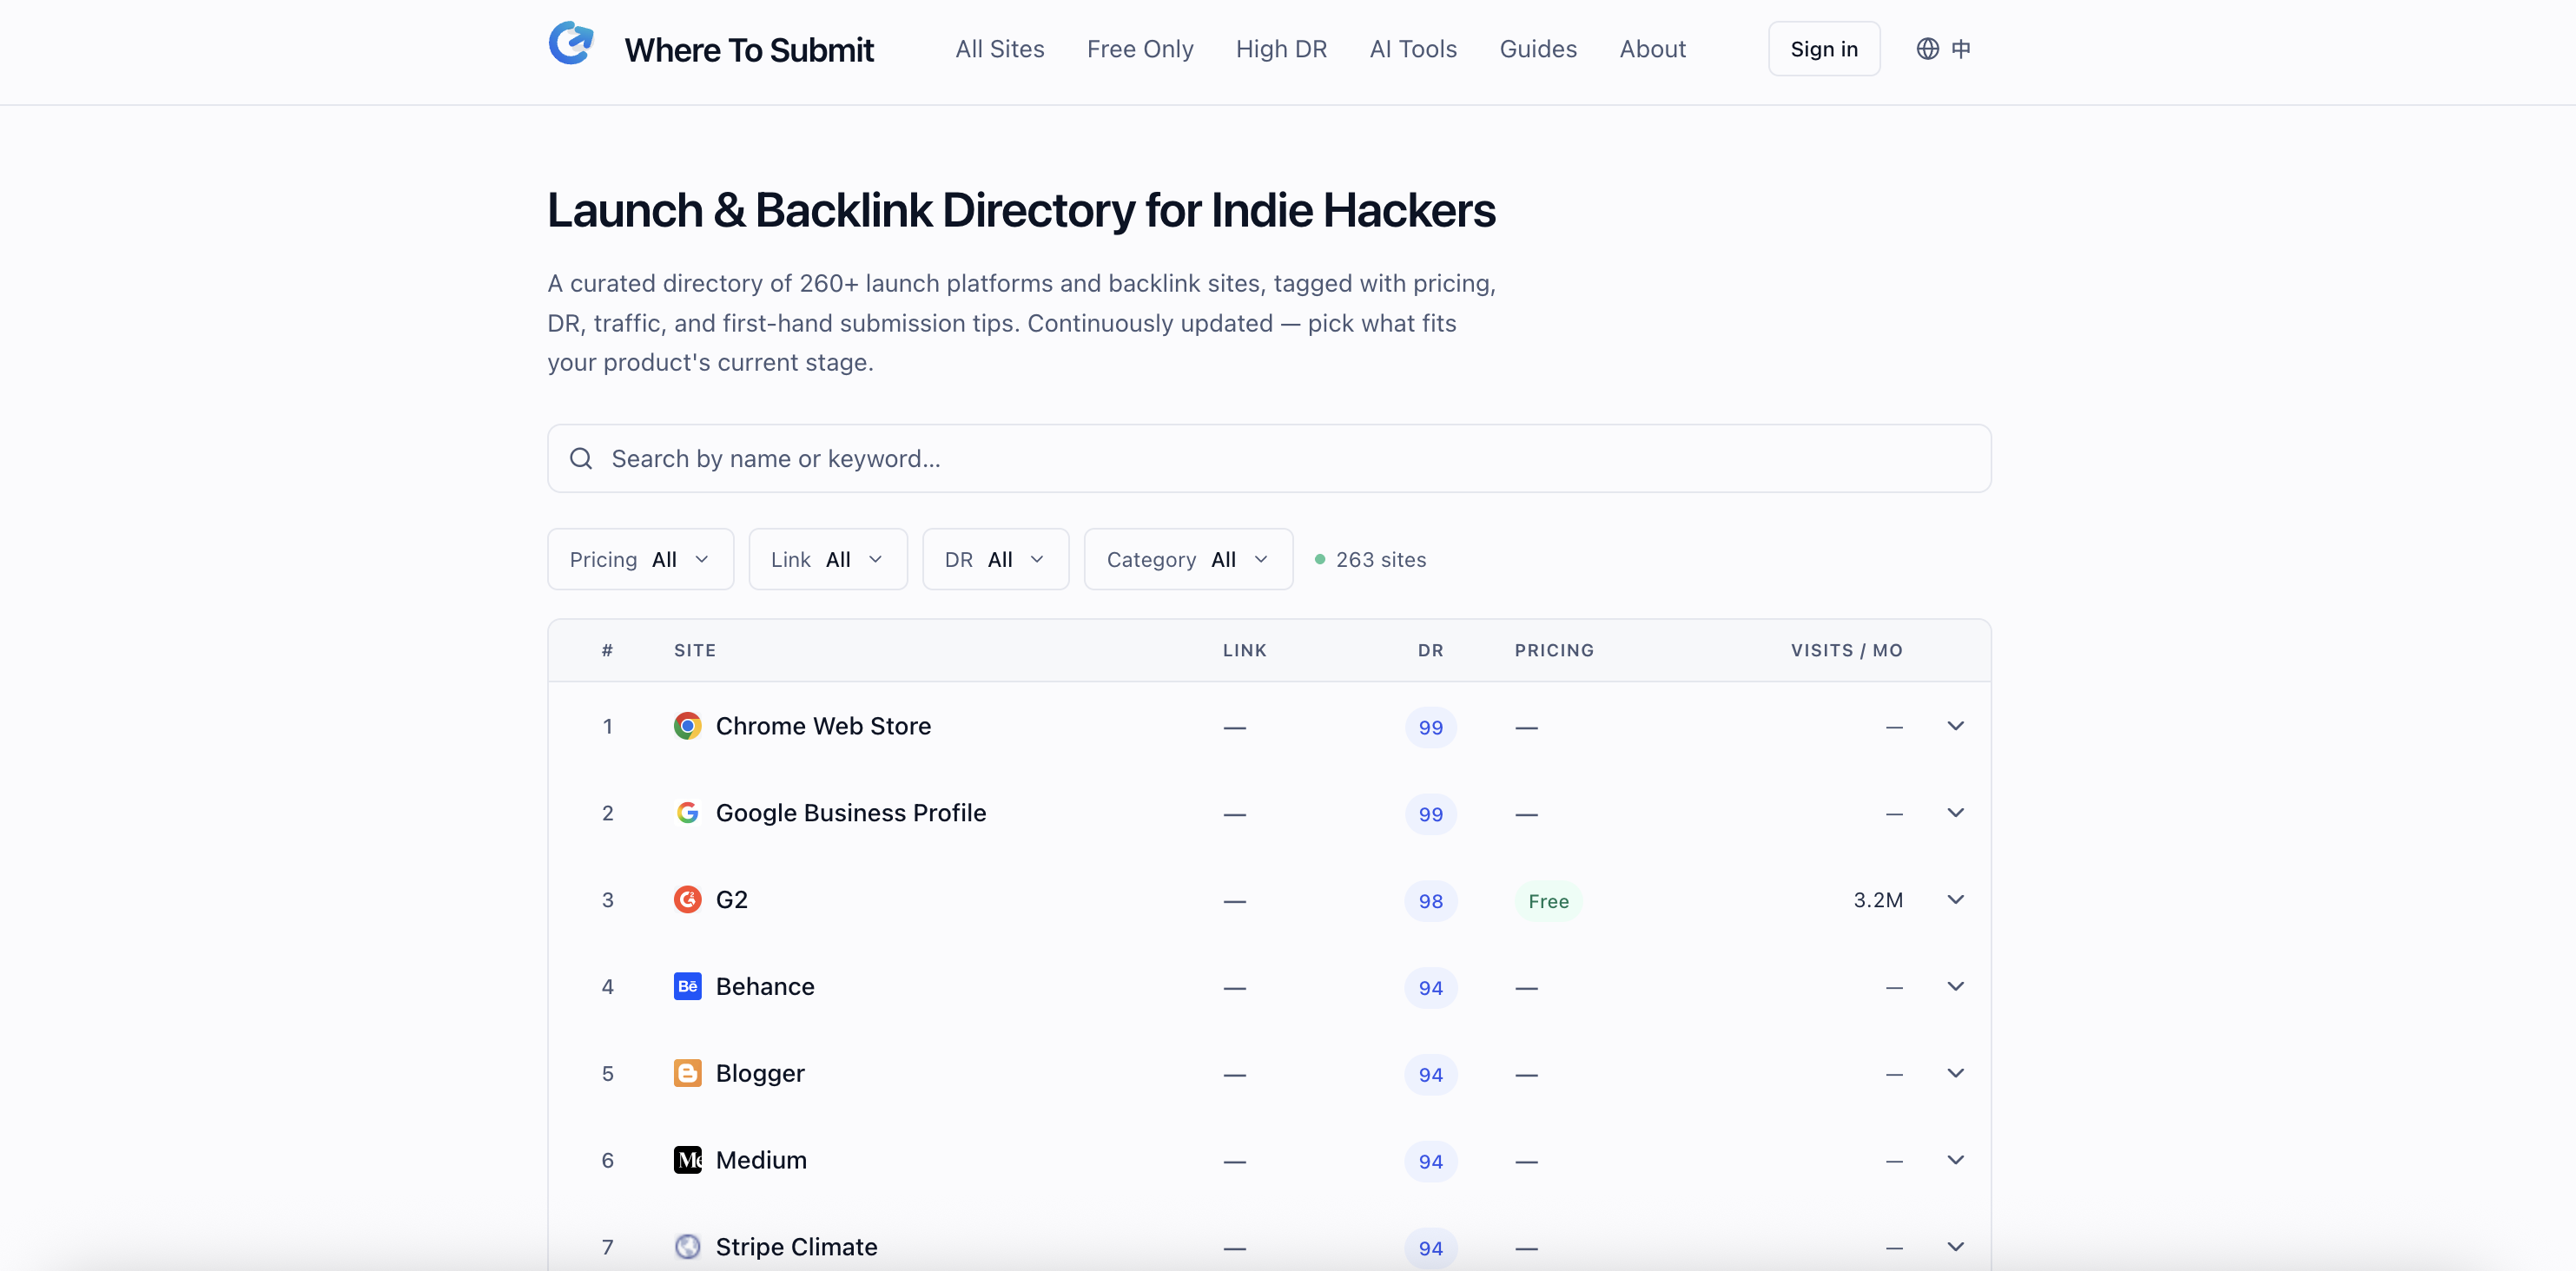Screen dimensions: 2576x1271
Task: Open the Stripe Climate entry
Action: [796, 1247]
